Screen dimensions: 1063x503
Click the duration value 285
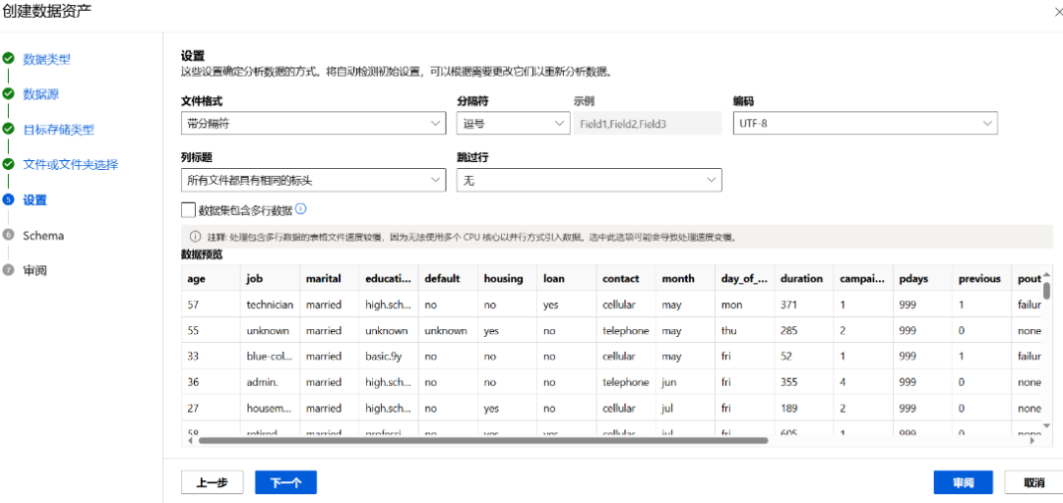pos(804,330)
